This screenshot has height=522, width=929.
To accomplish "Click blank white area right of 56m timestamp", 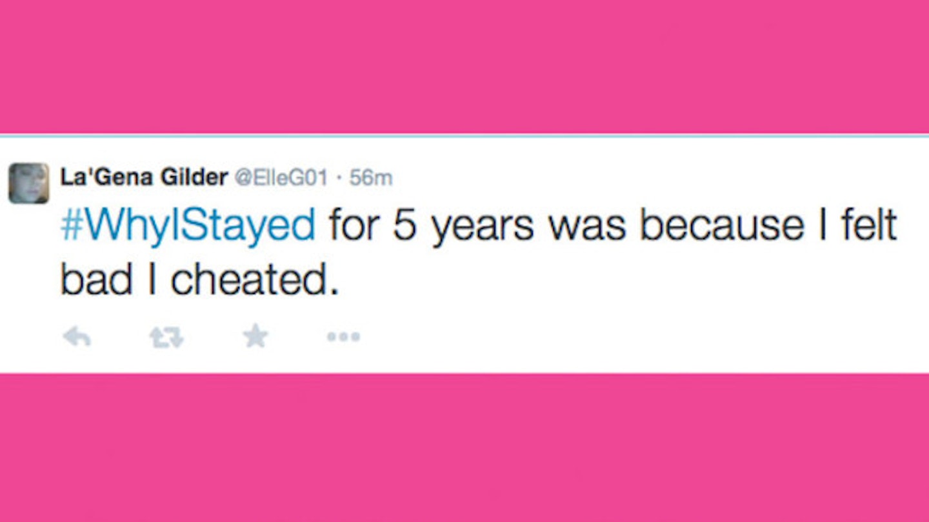I will pos(658,178).
